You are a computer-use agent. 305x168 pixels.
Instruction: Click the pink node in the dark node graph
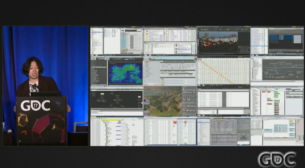[x=139, y=97]
